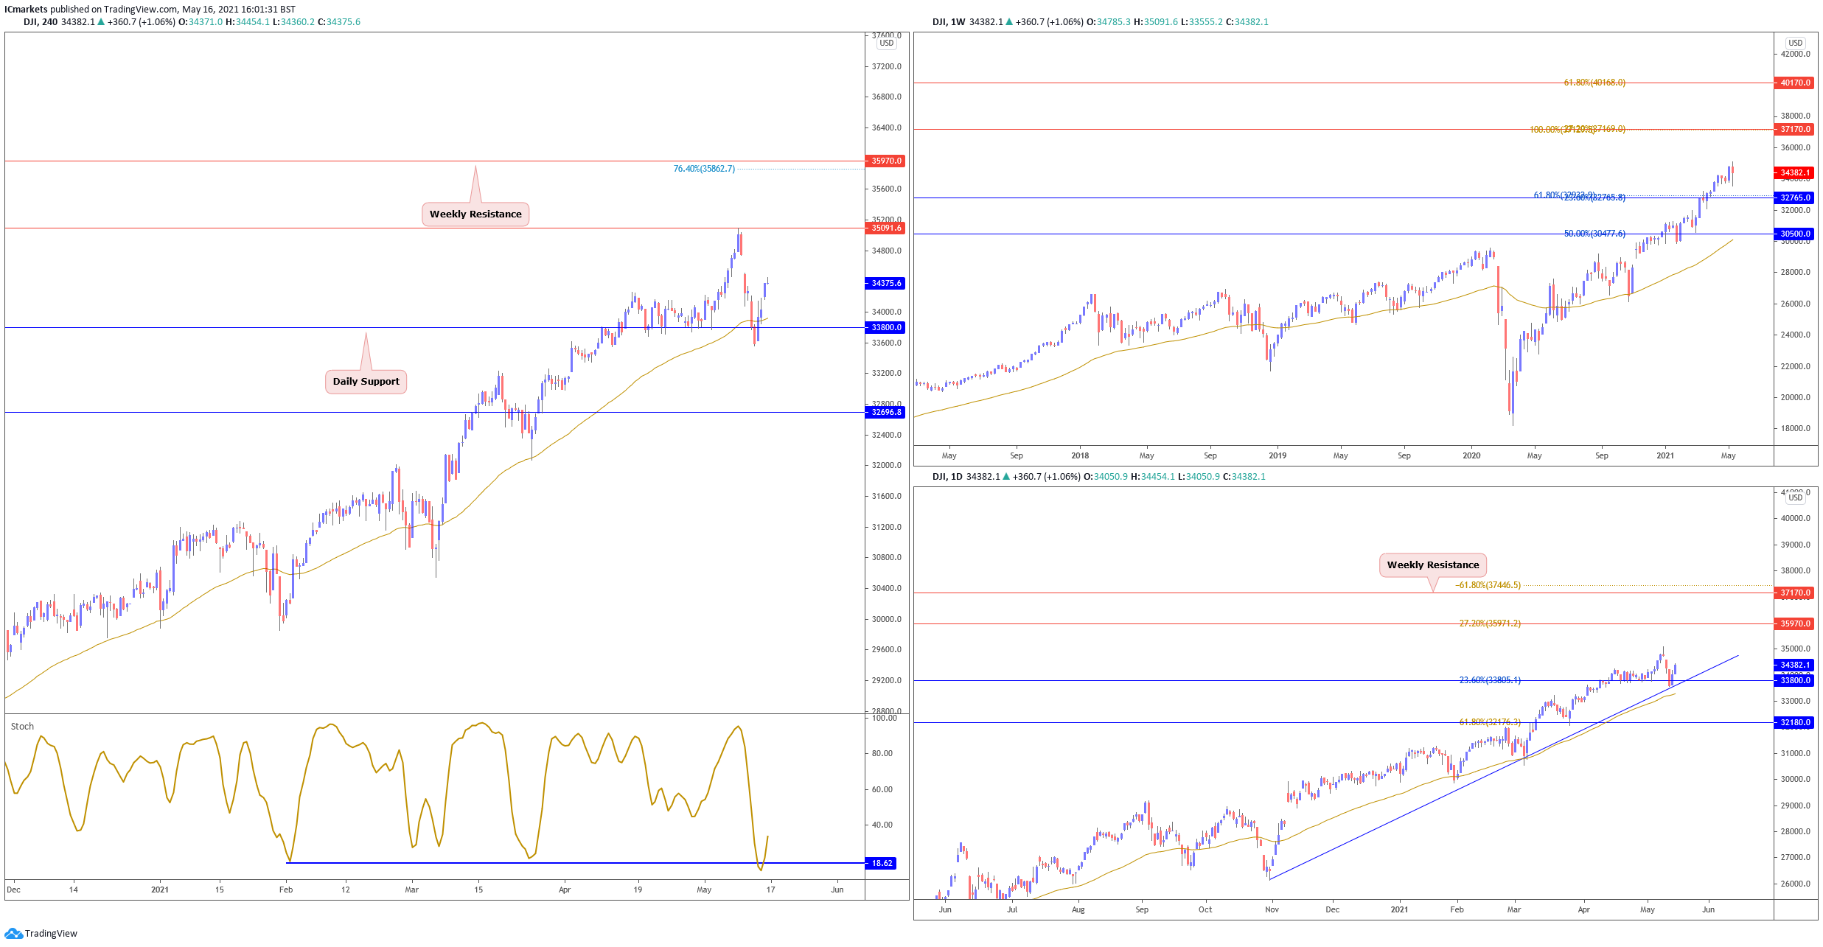Open USD currency selector on daily chart
The image size is (1823, 947).
coord(1795,498)
